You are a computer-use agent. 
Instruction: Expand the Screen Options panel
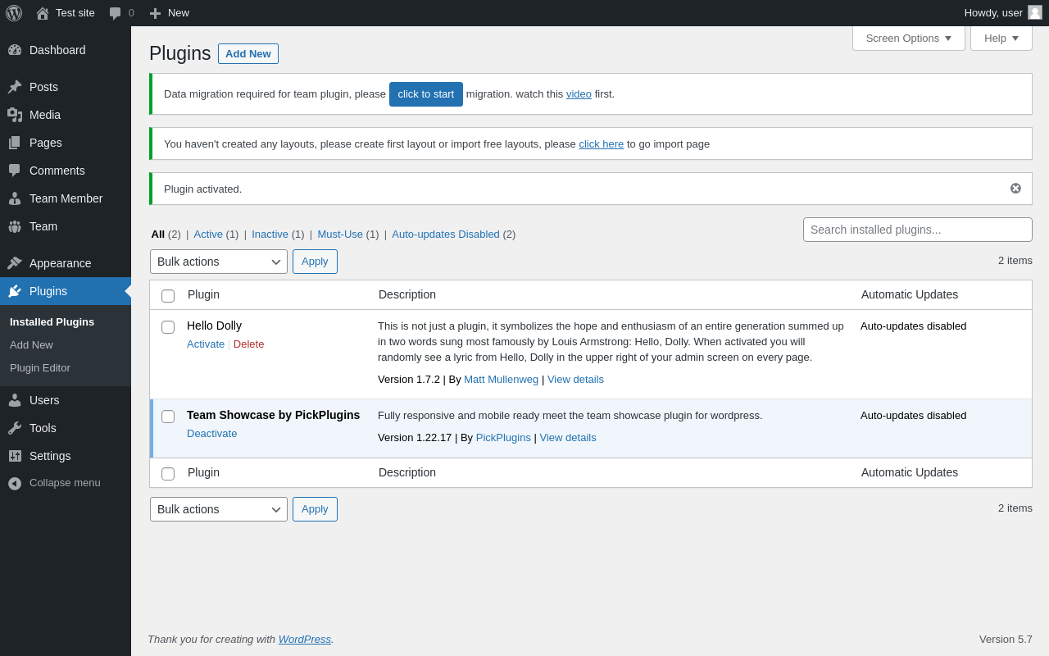(x=909, y=38)
